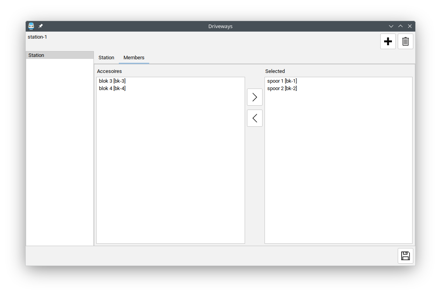441x296 pixels.
Task: Maximize the Driveways window
Action: [400, 26]
